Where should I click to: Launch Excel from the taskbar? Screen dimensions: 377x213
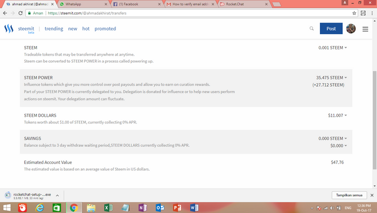coord(108,208)
